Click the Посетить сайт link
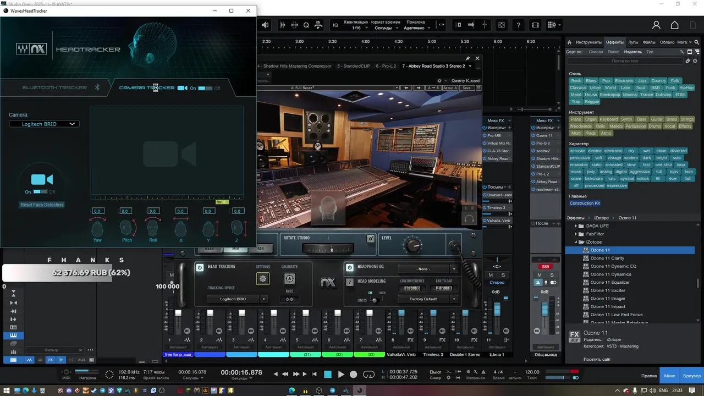 [x=597, y=360]
